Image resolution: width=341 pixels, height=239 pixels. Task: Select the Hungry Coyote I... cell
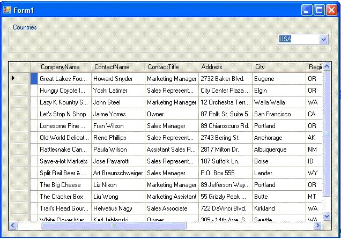coord(64,91)
